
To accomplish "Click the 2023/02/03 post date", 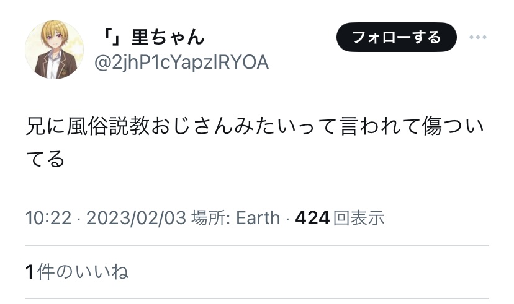I will point(137,218).
